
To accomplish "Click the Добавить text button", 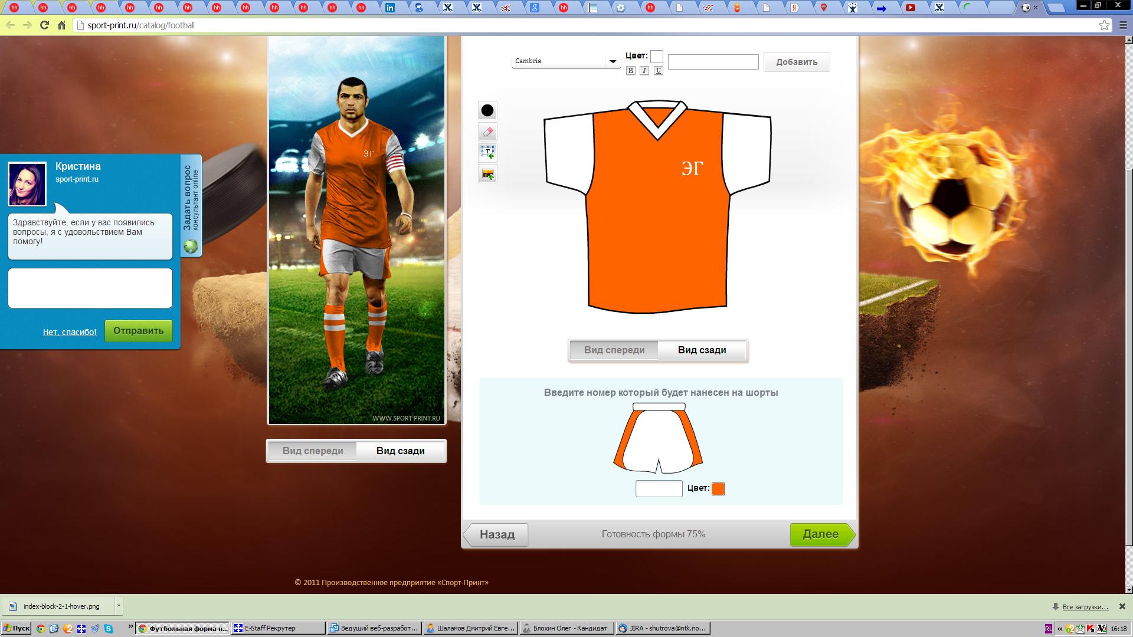I will click(x=797, y=62).
